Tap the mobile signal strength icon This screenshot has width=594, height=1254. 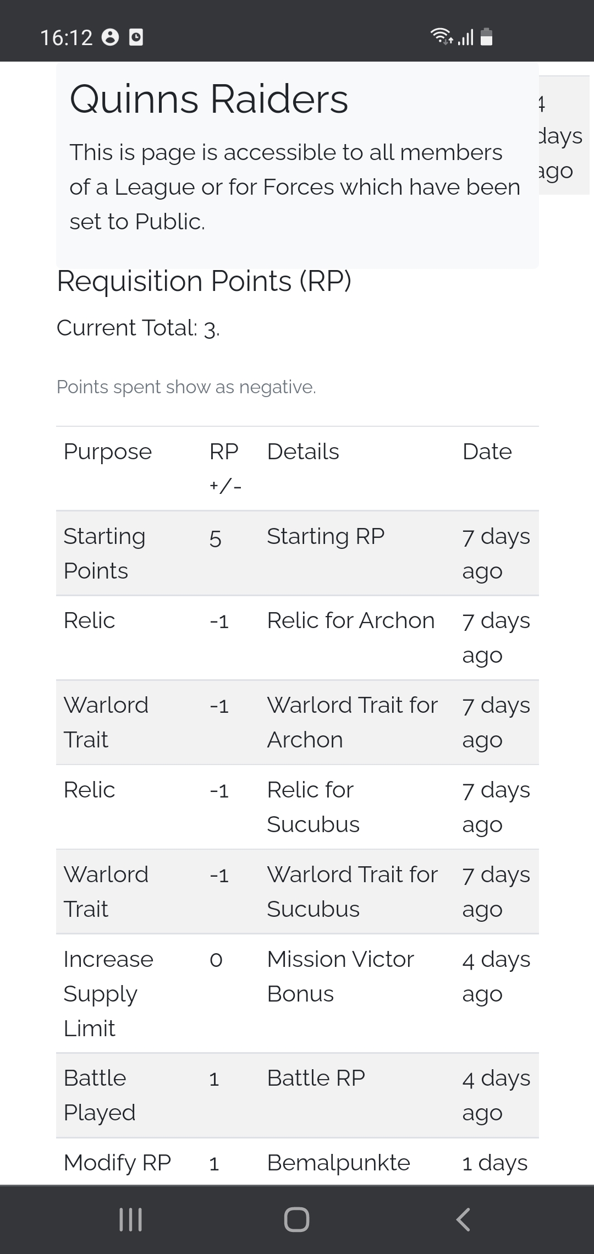[466, 37]
